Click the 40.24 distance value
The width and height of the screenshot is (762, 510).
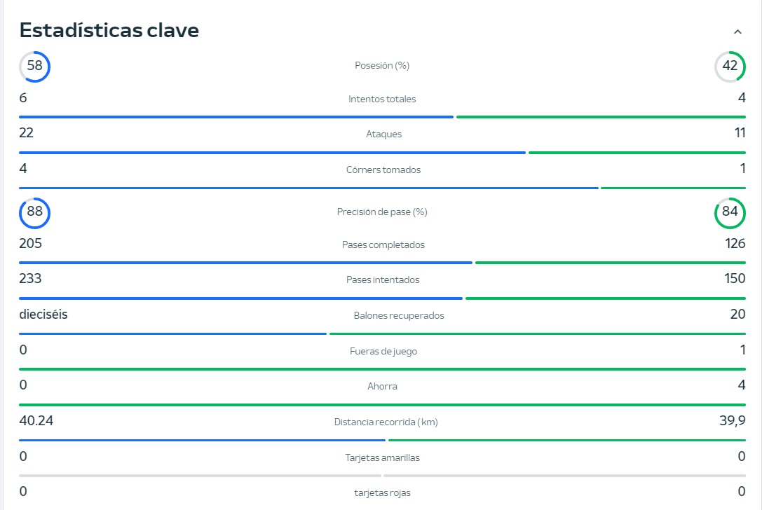(x=36, y=421)
